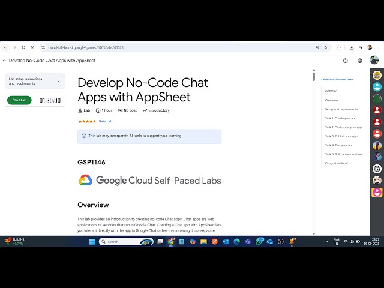This screenshot has width=384, height=288.
Task: Open Outlook from the taskbar
Action: pos(226,242)
